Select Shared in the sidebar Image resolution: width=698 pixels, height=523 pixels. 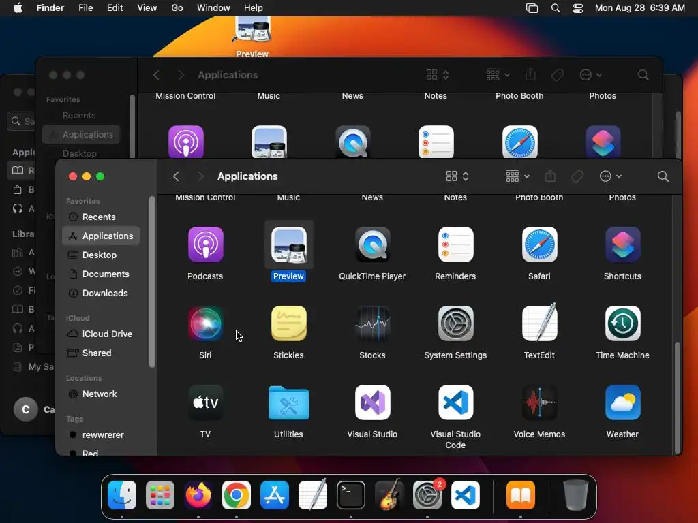point(101,353)
